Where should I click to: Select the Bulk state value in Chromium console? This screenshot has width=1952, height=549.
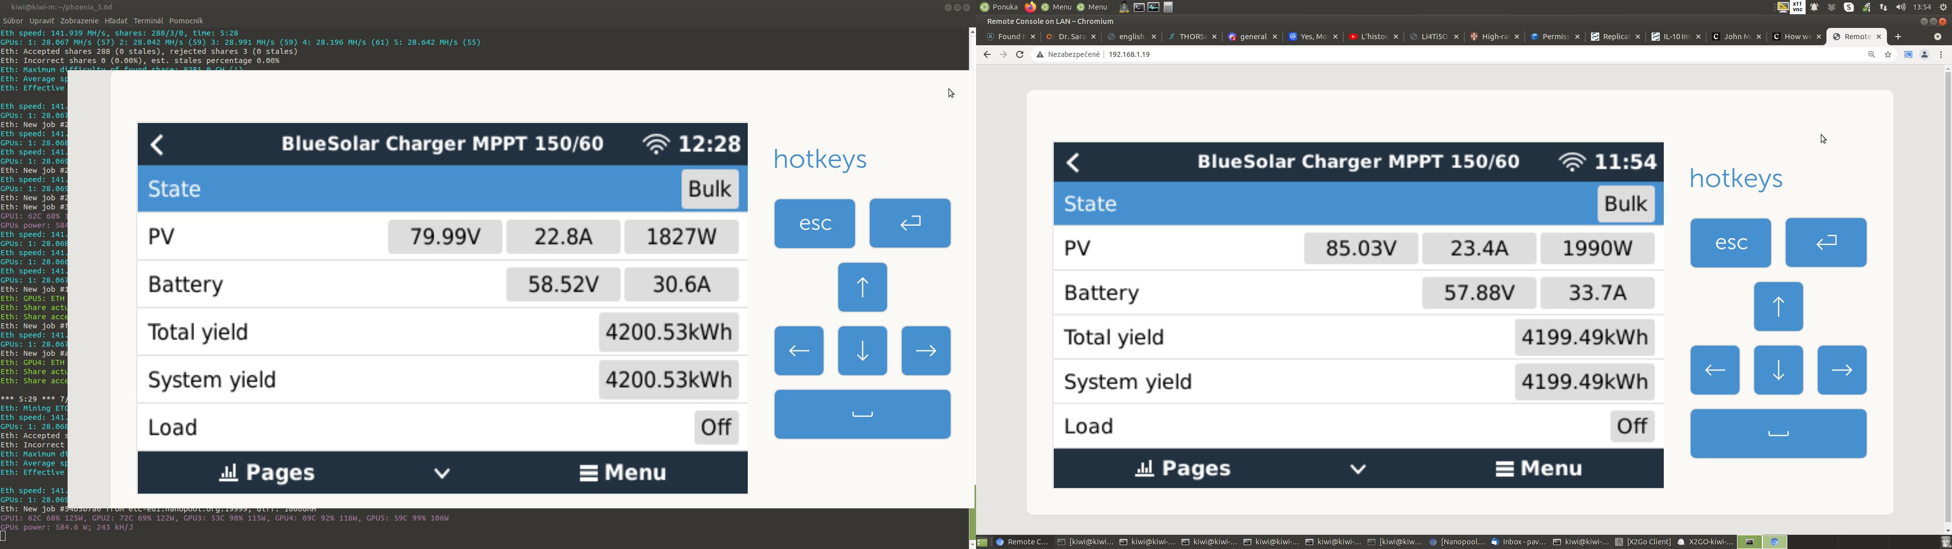pyautogui.click(x=1626, y=204)
